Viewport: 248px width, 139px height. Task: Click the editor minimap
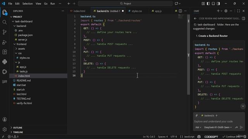tap(181, 16)
